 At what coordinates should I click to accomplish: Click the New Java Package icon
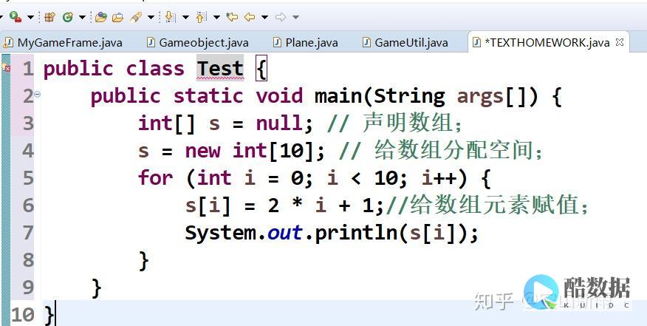[49, 17]
